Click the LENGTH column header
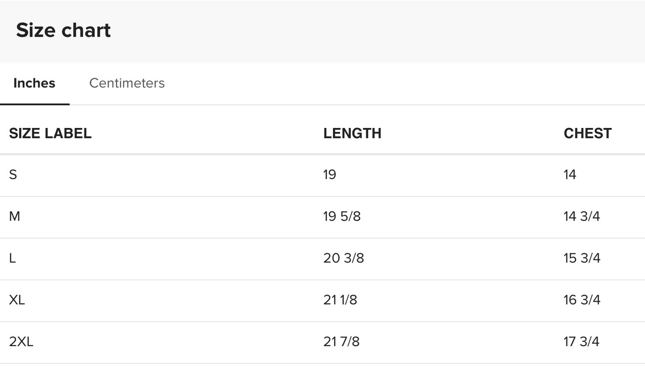 coord(352,133)
